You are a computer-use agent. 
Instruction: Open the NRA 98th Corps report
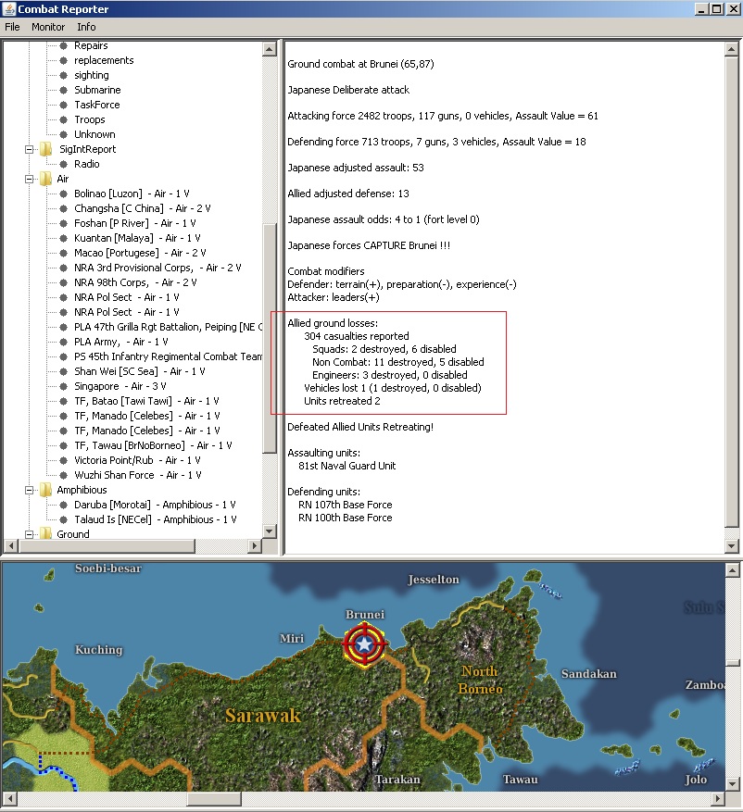coord(135,282)
